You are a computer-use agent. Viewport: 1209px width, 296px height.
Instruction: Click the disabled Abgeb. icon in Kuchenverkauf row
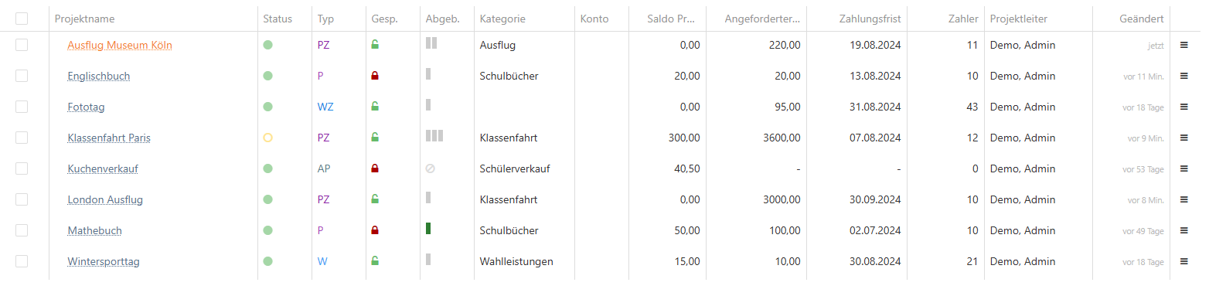(431, 168)
